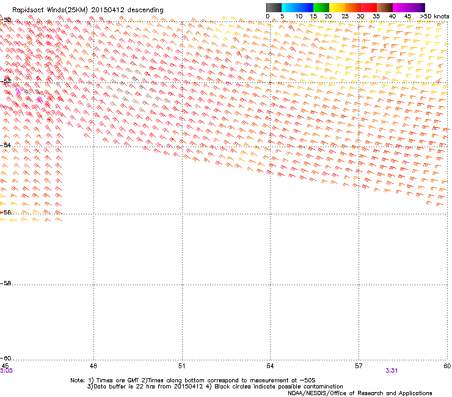The width and height of the screenshot is (452, 397).
Task: Click the note line '3)Data buffer is 22 hrs'
Action: 215,387
